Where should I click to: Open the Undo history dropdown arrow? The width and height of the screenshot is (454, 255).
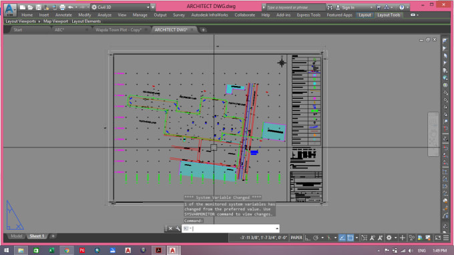76,7
